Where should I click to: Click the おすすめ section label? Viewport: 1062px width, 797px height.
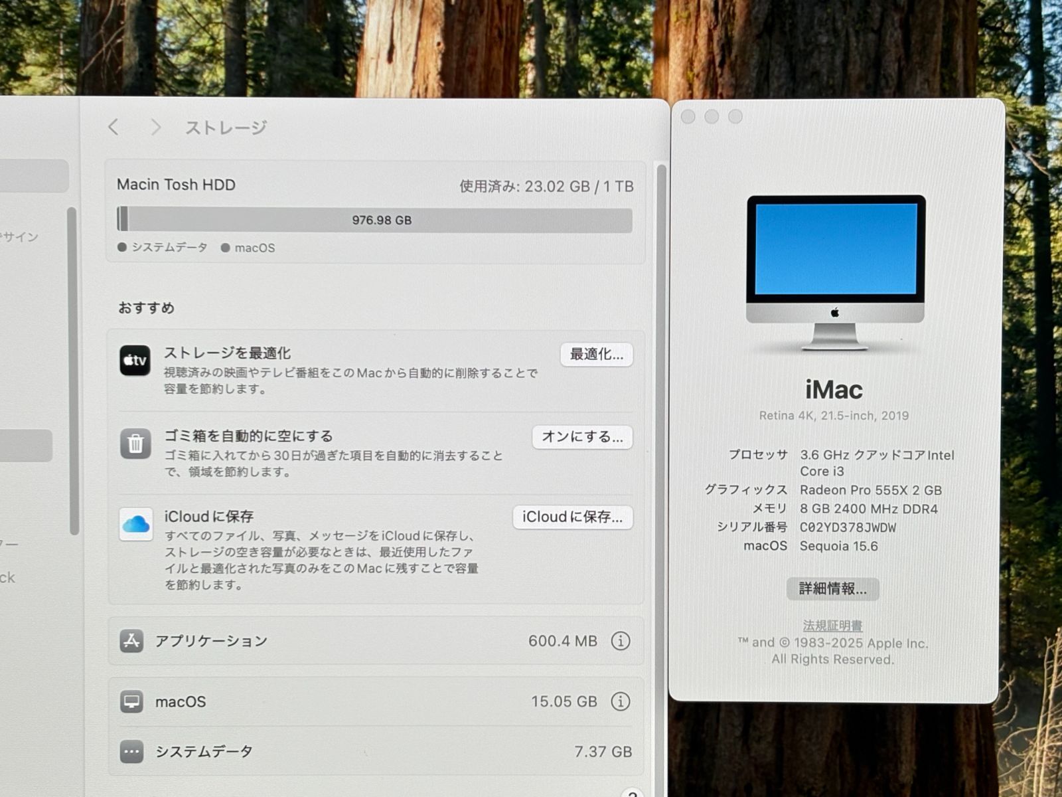click(146, 308)
